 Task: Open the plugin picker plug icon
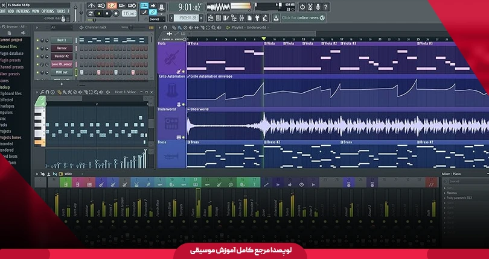click(x=257, y=18)
